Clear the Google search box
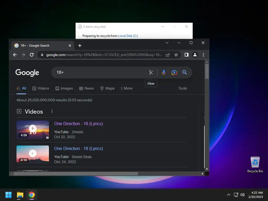This screenshot has width=268, height=201. pos(151,72)
